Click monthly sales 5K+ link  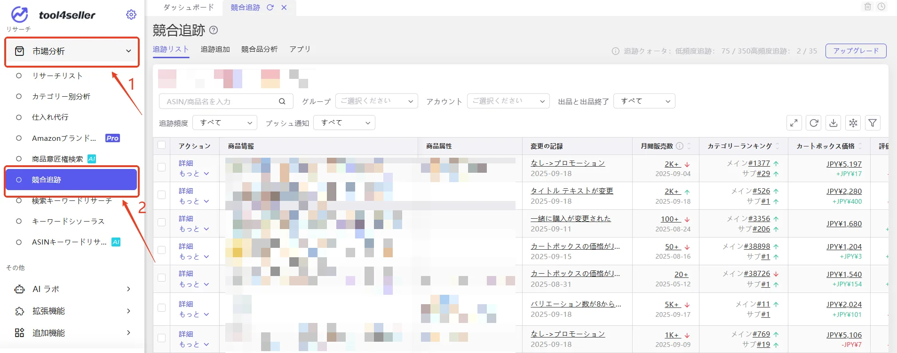point(672,305)
